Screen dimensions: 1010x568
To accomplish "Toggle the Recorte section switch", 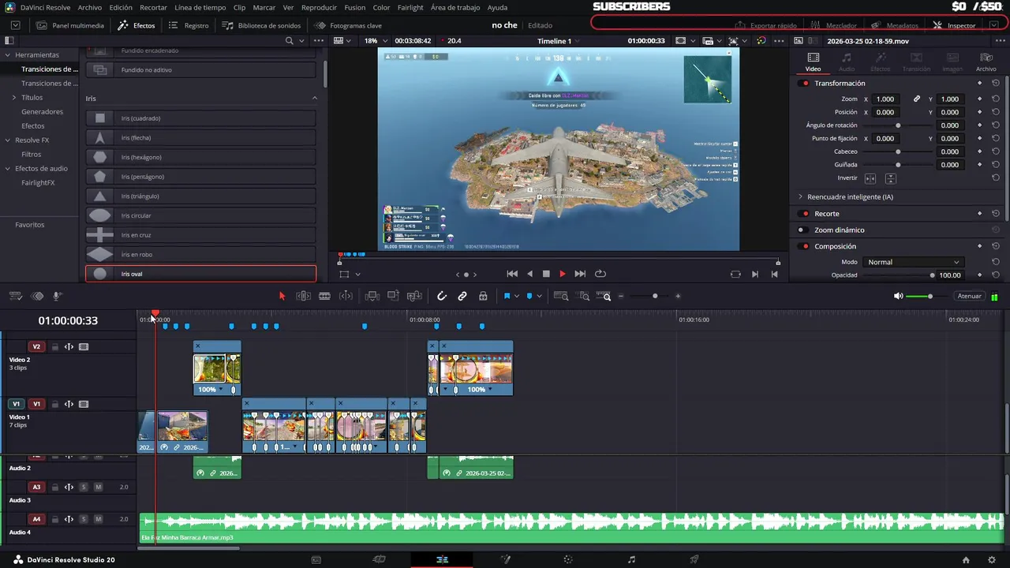I will [x=805, y=214].
